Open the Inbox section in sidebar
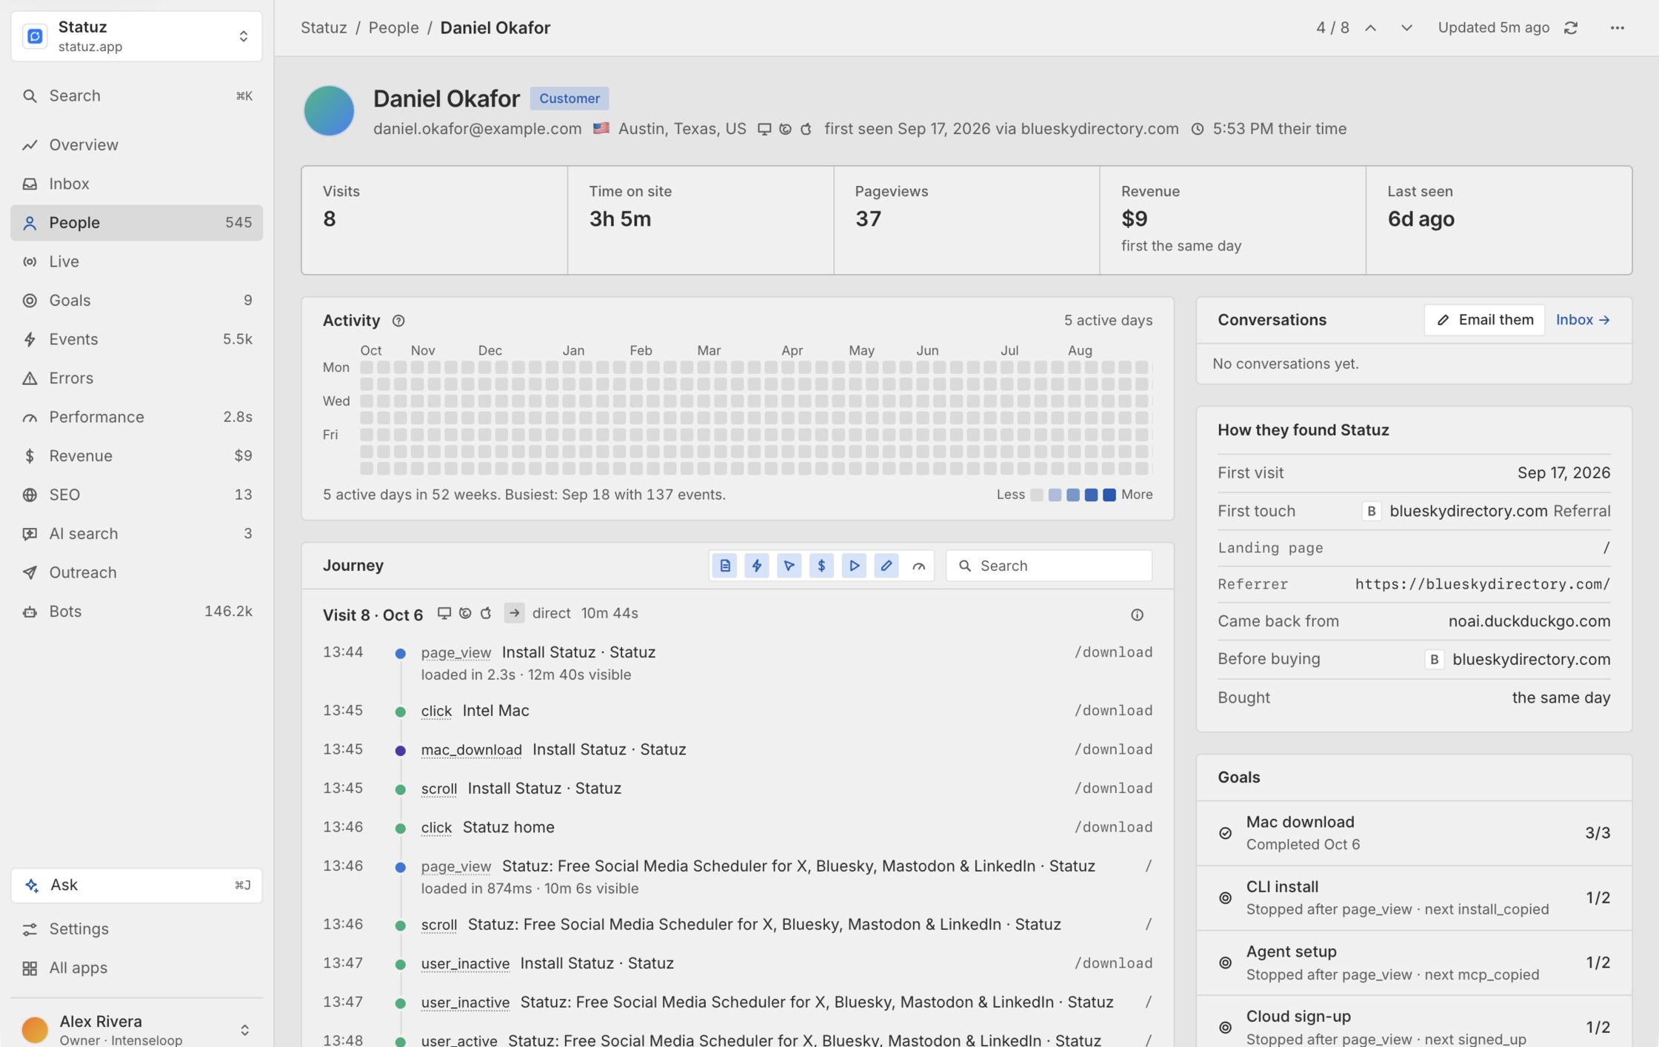This screenshot has width=1659, height=1047. tap(136, 184)
